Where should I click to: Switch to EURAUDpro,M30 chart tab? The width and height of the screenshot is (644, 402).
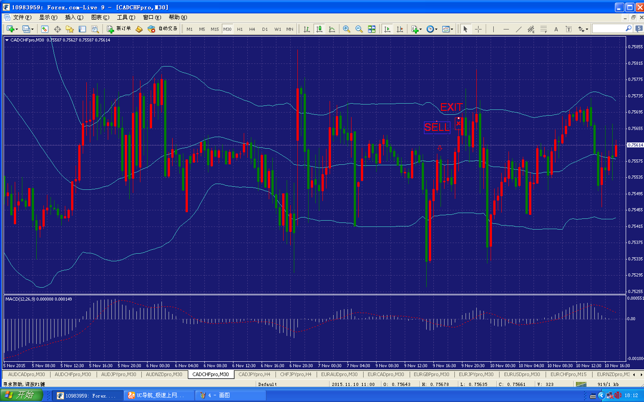tap(339, 374)
